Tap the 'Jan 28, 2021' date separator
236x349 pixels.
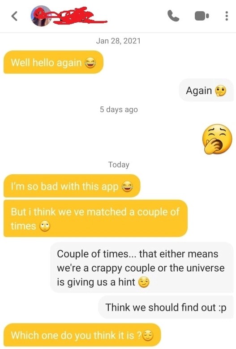[118, 41]
